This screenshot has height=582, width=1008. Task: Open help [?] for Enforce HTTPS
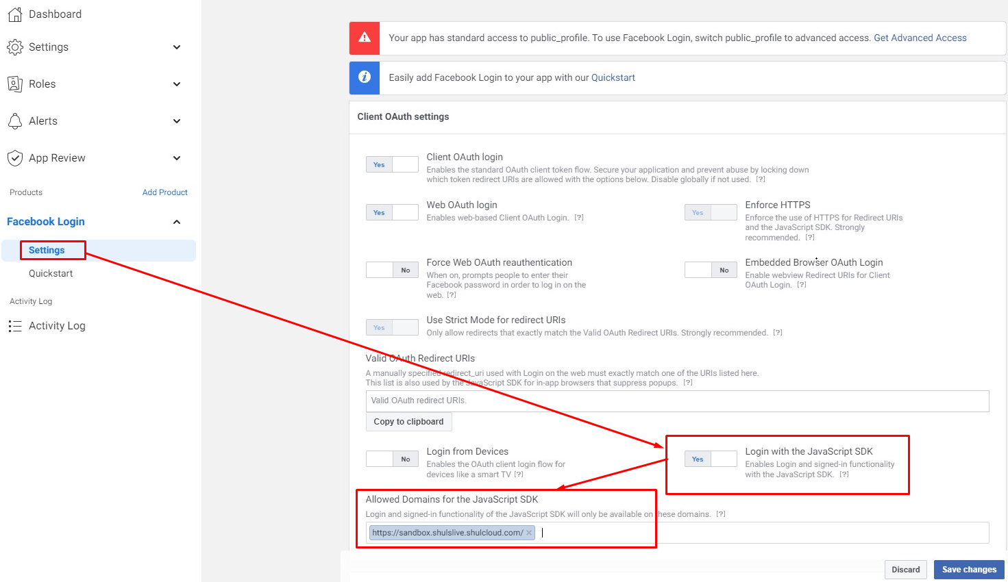tap(810, 238)
